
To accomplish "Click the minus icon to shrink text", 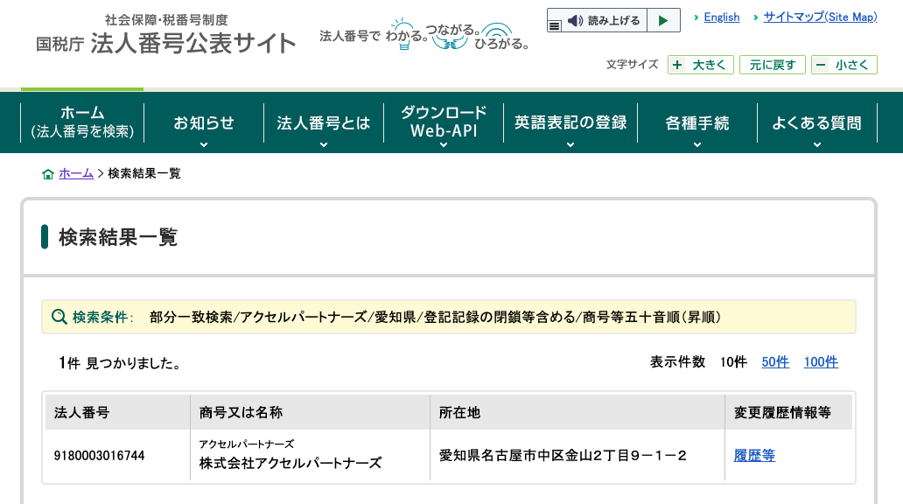I will (821, 65).
